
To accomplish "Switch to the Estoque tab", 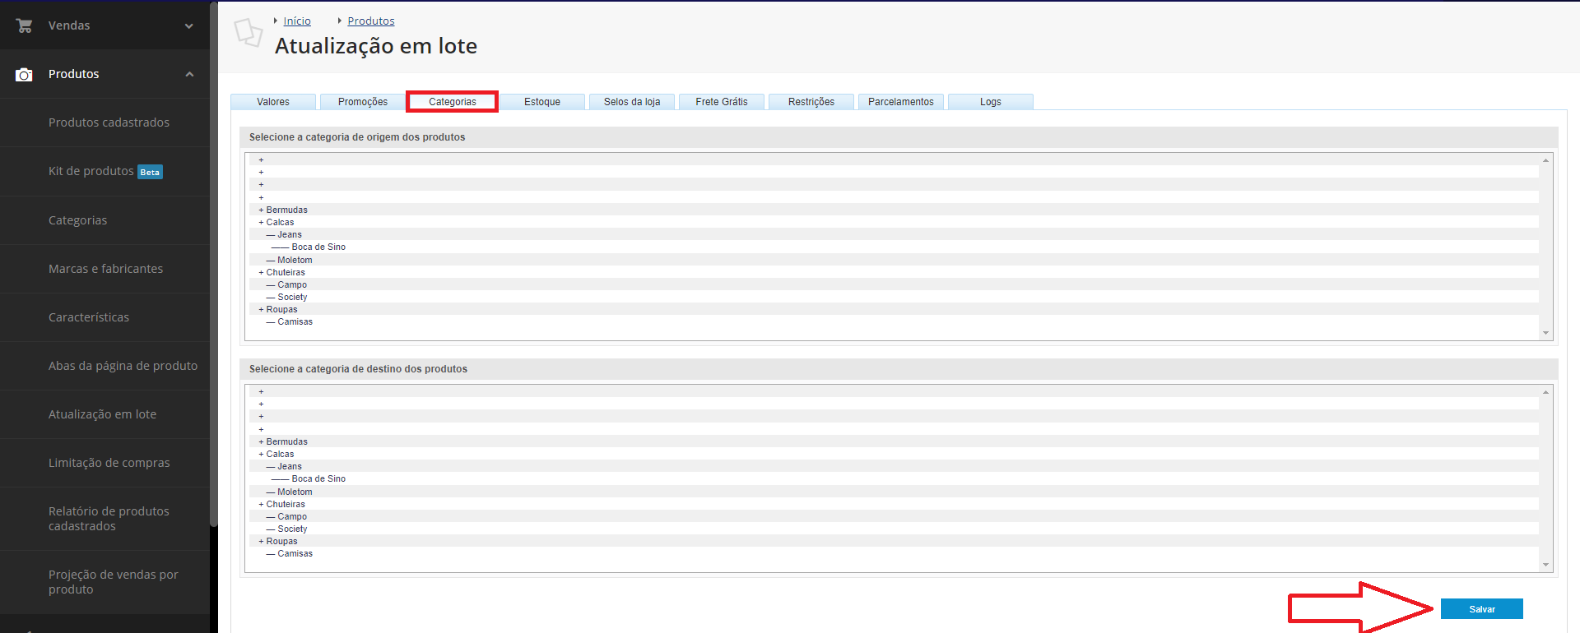I will [542, 102].
